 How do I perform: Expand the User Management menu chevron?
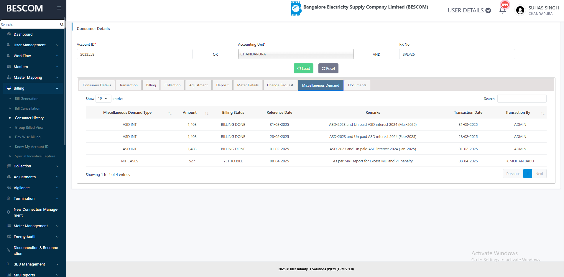(x=57, y=45)
